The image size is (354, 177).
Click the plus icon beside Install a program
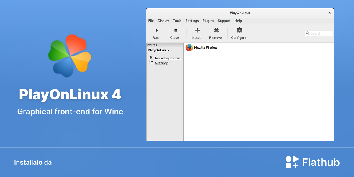click(x=151, y=58)
